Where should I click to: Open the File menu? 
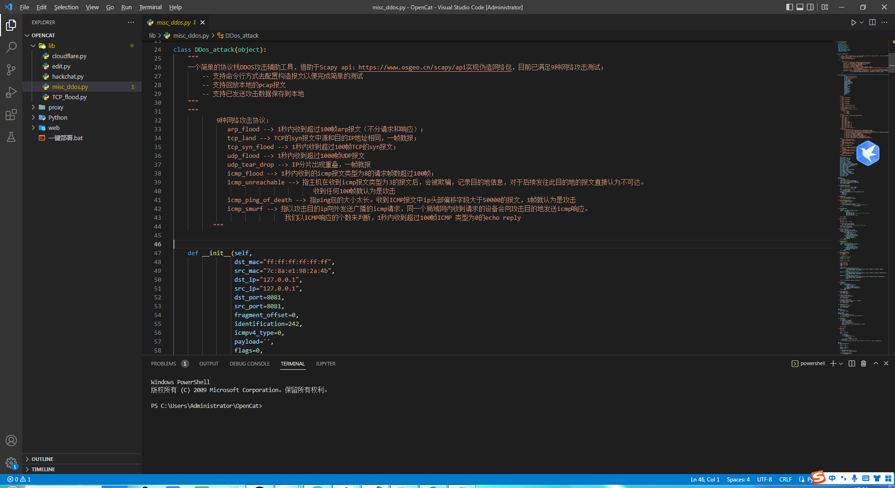coord(25,7)
